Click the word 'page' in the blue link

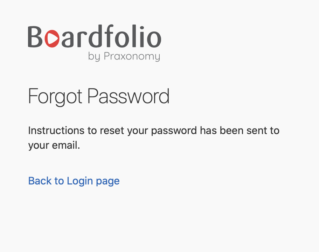click(108, 181)
